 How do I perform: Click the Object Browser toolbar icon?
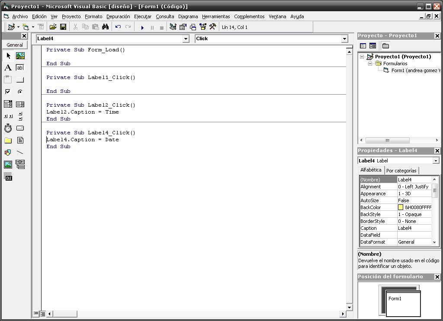tap(202, 26)
